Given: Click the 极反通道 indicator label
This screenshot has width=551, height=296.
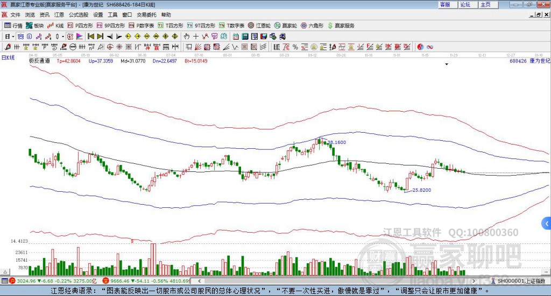Looking at the screenshot, I should [x=39, y=61].
